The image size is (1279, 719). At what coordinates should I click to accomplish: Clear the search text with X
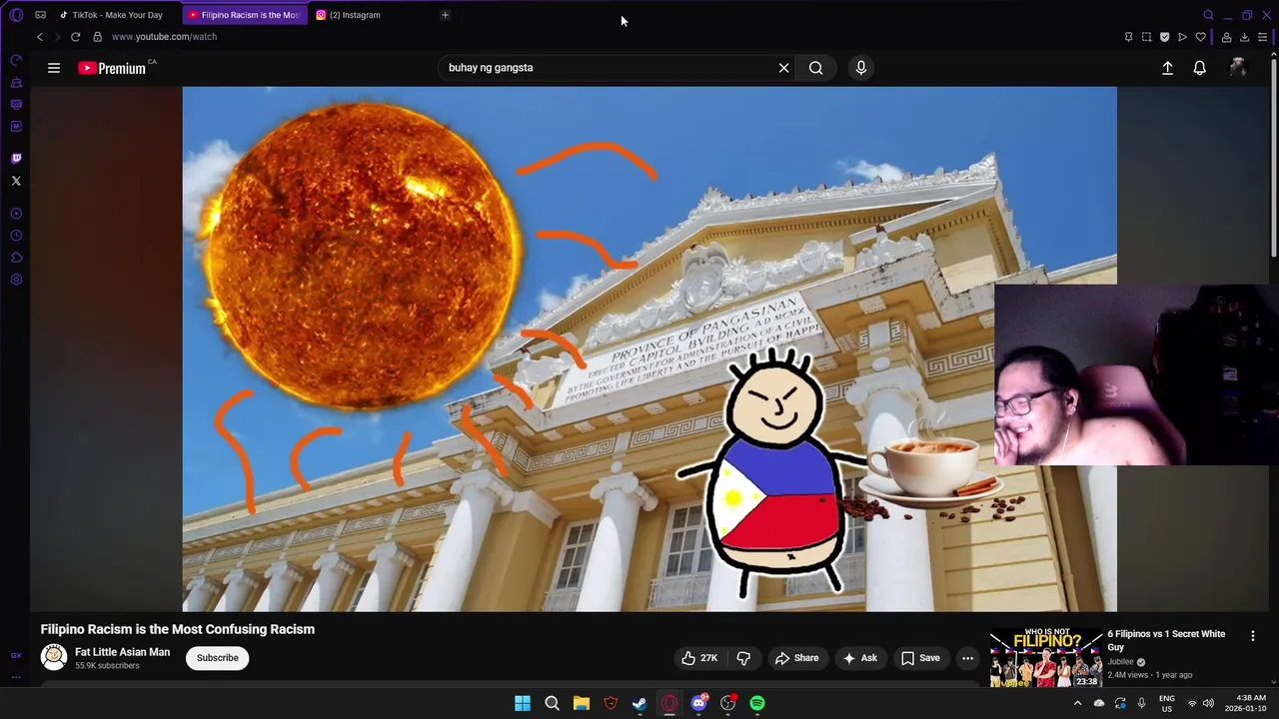[783, 68]
